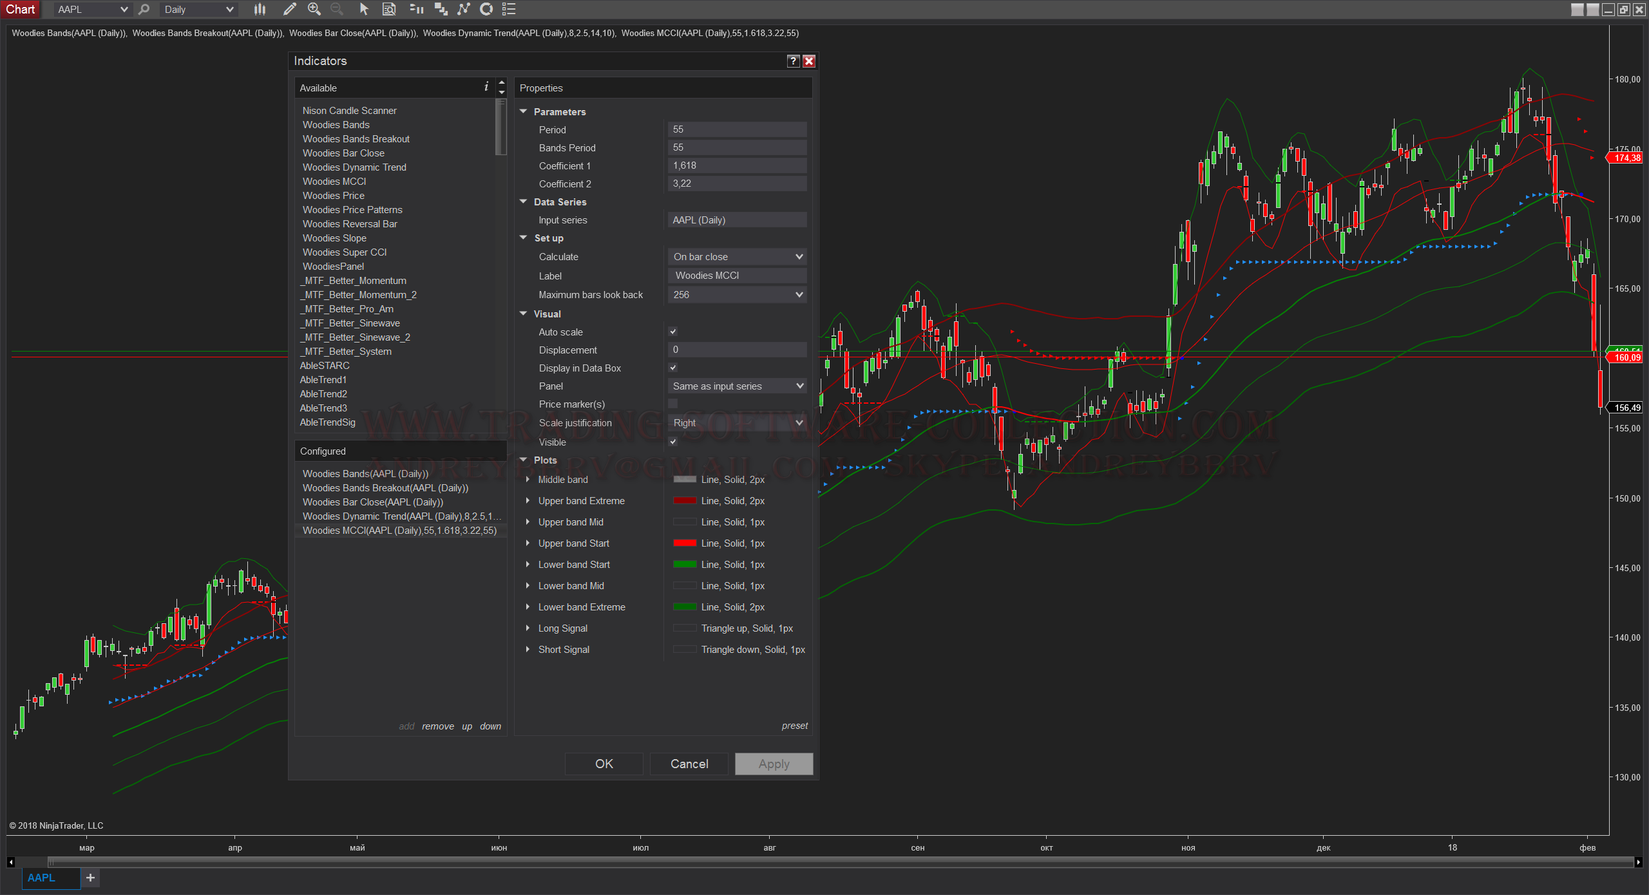Open the bar type (candlestick) selector icon
This screenshot has width=1649, height=895.
click(x=260, y=9)
